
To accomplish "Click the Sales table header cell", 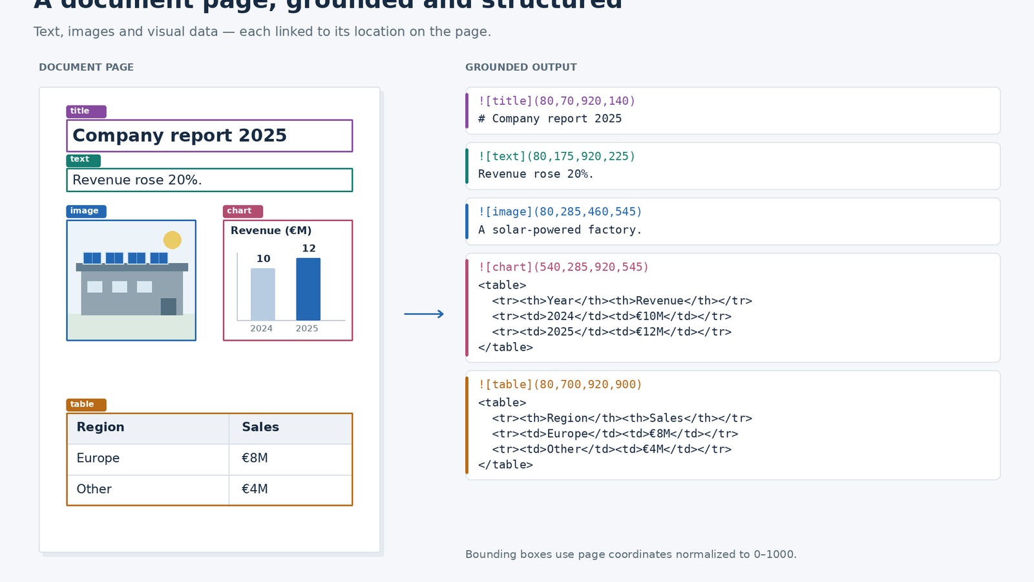I will (290, 428).
